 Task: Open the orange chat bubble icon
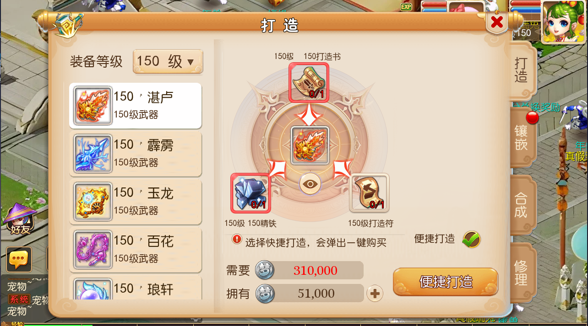click(19, 259)
